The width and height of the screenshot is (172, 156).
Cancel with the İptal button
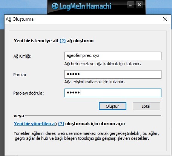point(146,106)
